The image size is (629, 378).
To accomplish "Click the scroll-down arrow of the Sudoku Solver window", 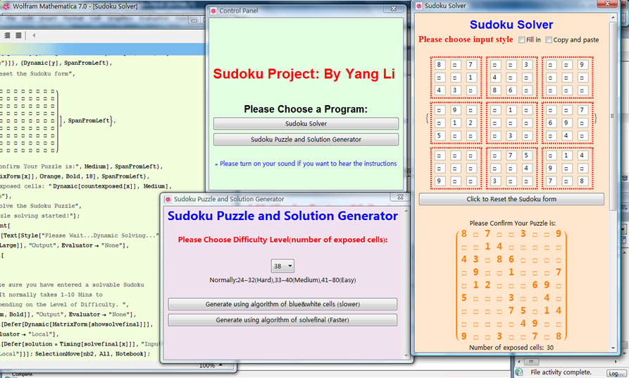I will pyautogui.click(x=613, y=348).
